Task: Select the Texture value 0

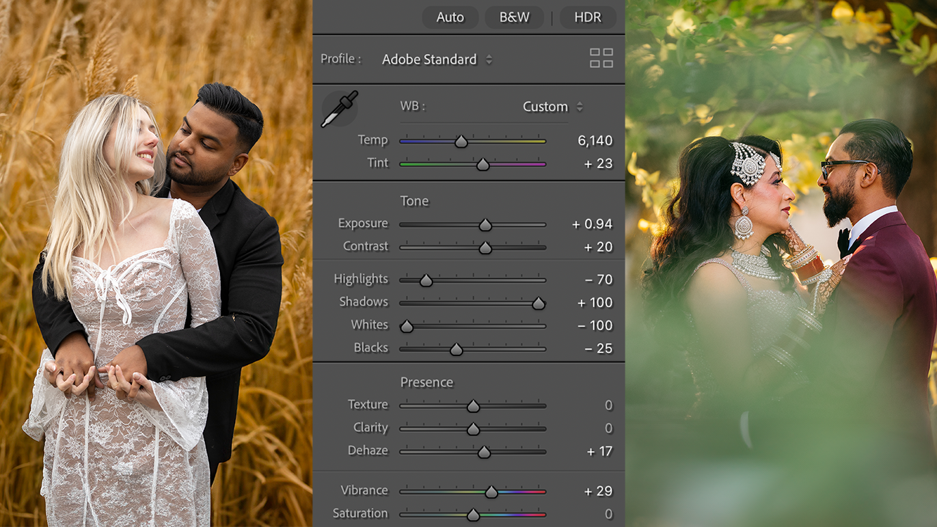Action: [608, 405]
